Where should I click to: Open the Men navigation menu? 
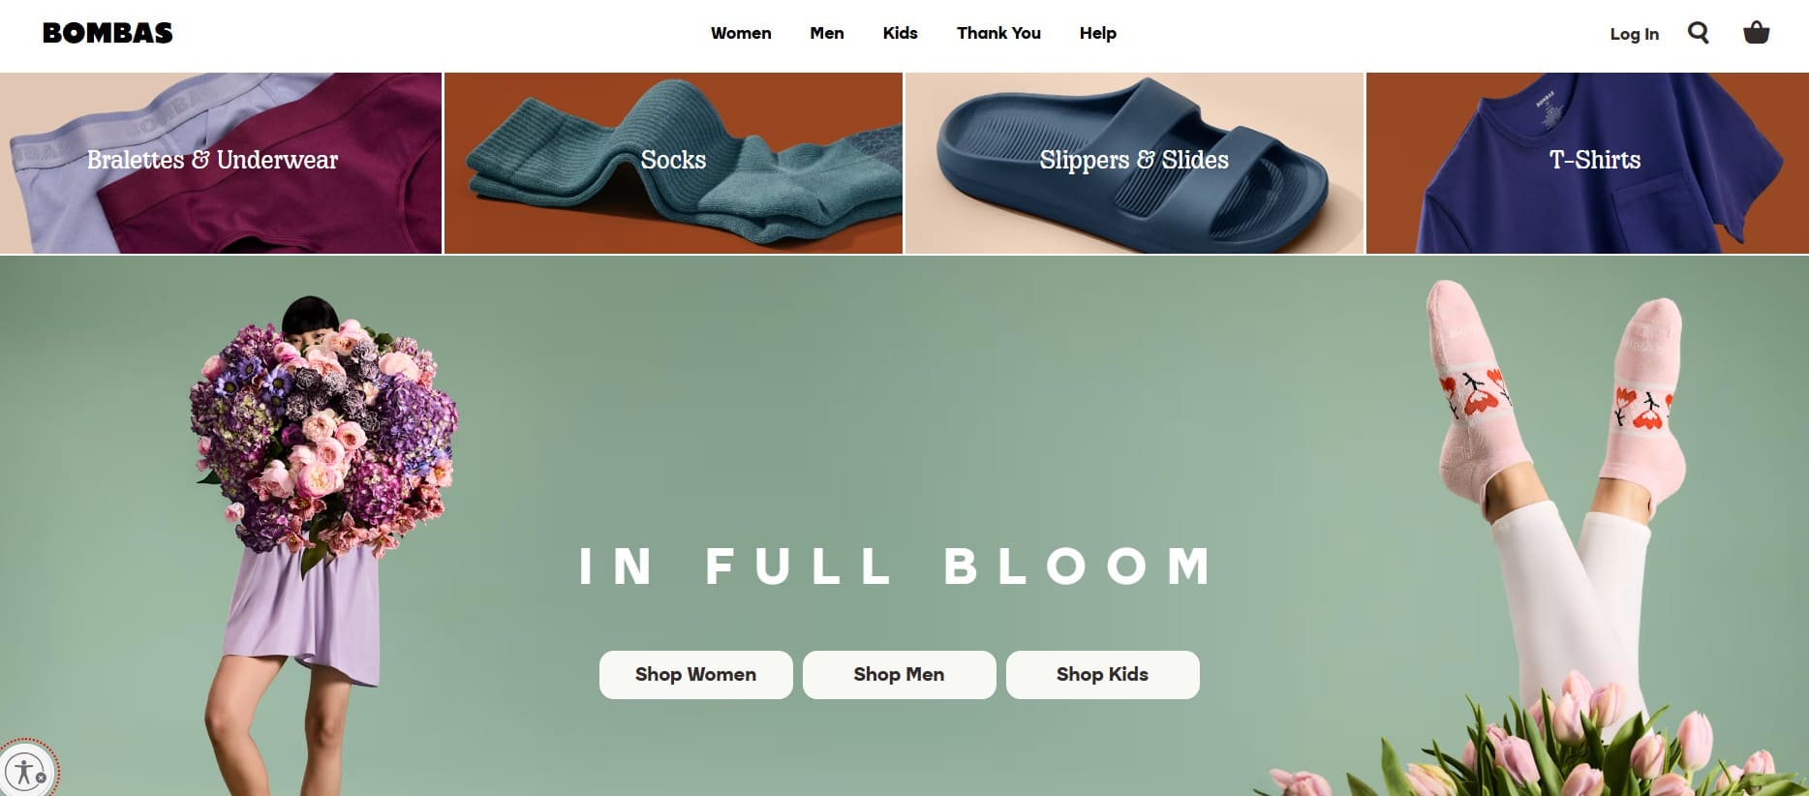(x=827, y=33)
